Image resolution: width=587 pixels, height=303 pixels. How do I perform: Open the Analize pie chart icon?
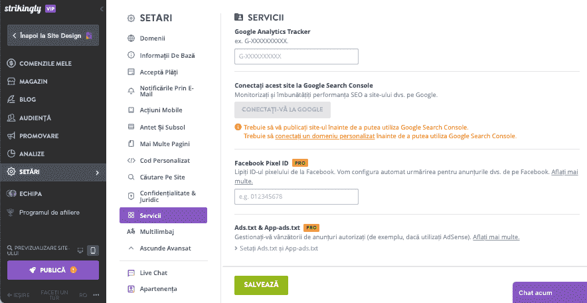(x=11, y=154)
